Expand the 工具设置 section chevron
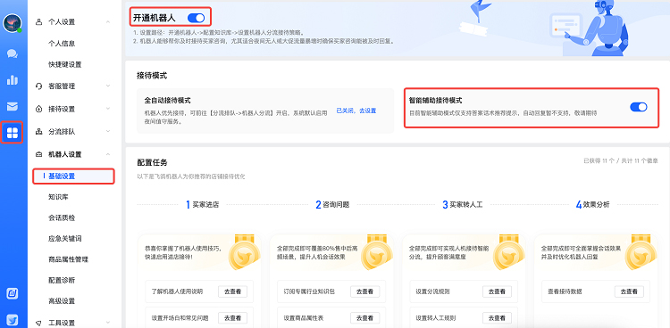The height and width of the screenshot is (328, 670). click(x=108, y=323)
